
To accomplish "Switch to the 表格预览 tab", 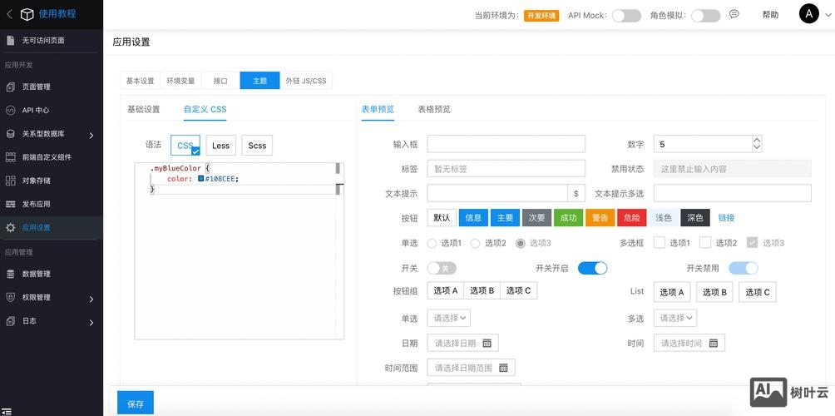I will click(434, 109).
